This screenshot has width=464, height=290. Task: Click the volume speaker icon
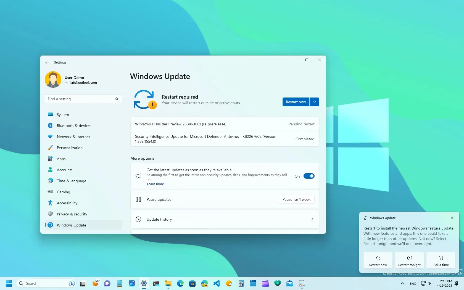click(429, 283)
